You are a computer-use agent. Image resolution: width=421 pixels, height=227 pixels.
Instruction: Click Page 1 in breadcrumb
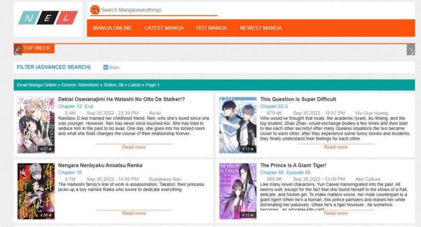pos(152,85)
